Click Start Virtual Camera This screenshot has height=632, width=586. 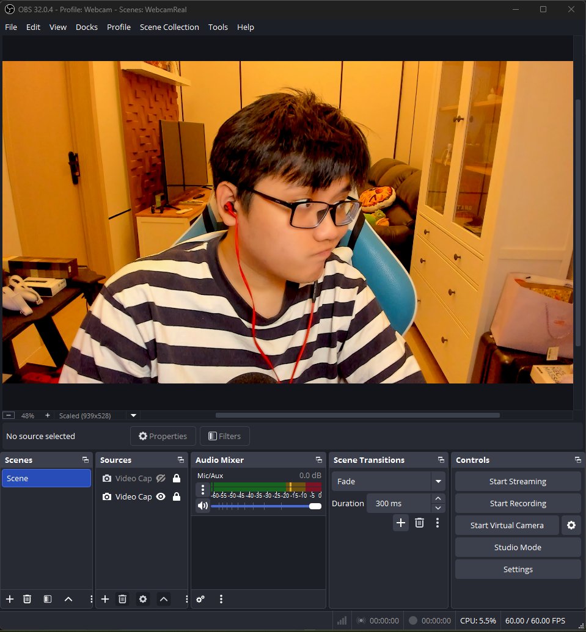(507, 525)
